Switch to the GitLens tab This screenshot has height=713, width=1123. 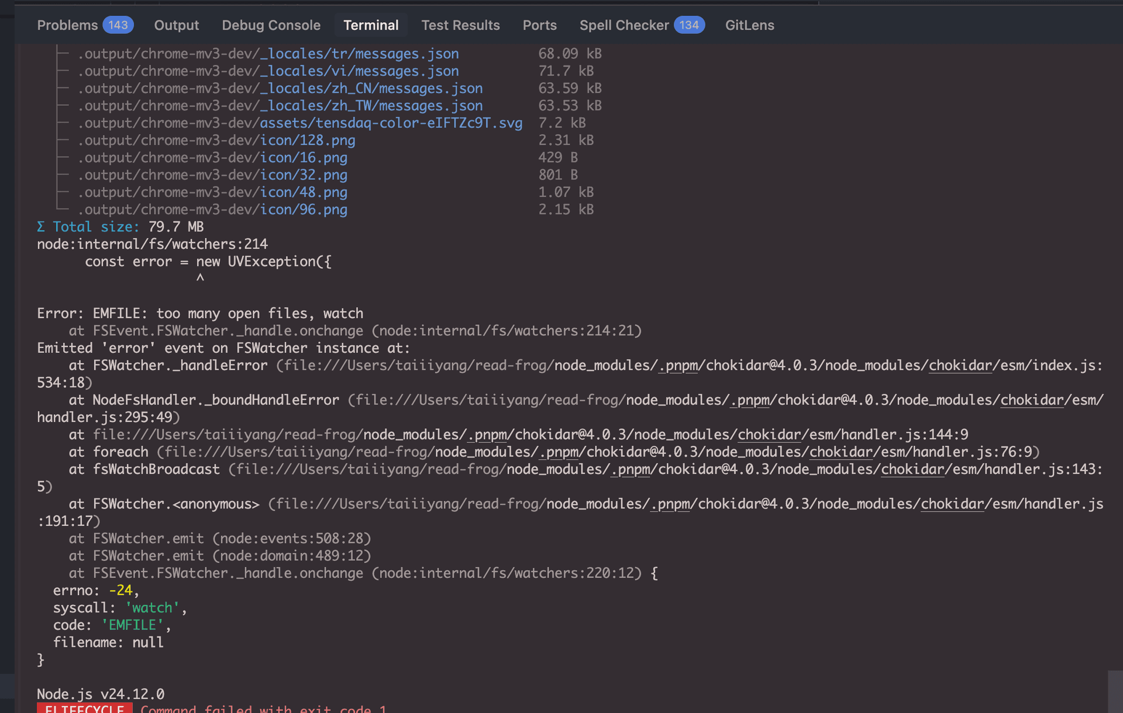click(x=749, y=25)
